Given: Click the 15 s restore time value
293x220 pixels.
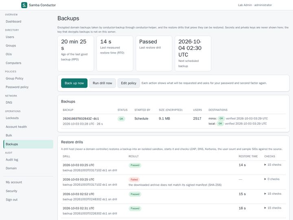Looking at the screenshot, I should pyautogui.click(x=242, y=194).
